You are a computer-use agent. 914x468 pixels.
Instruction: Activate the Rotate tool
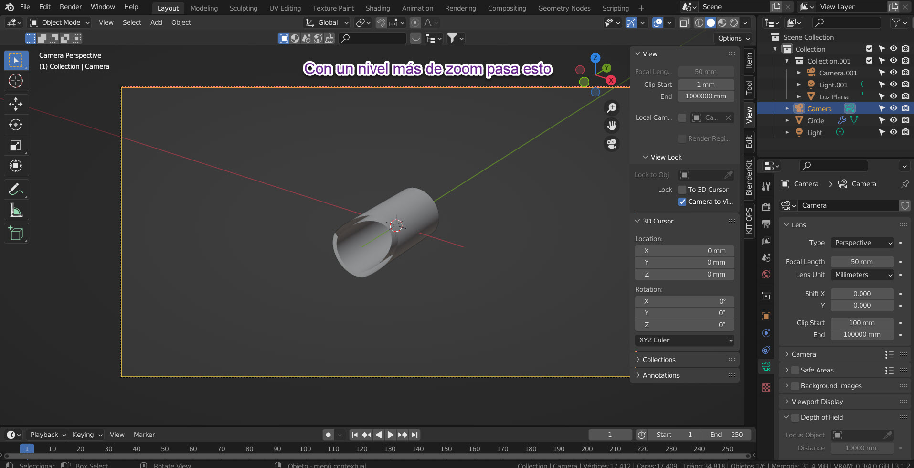16,125
